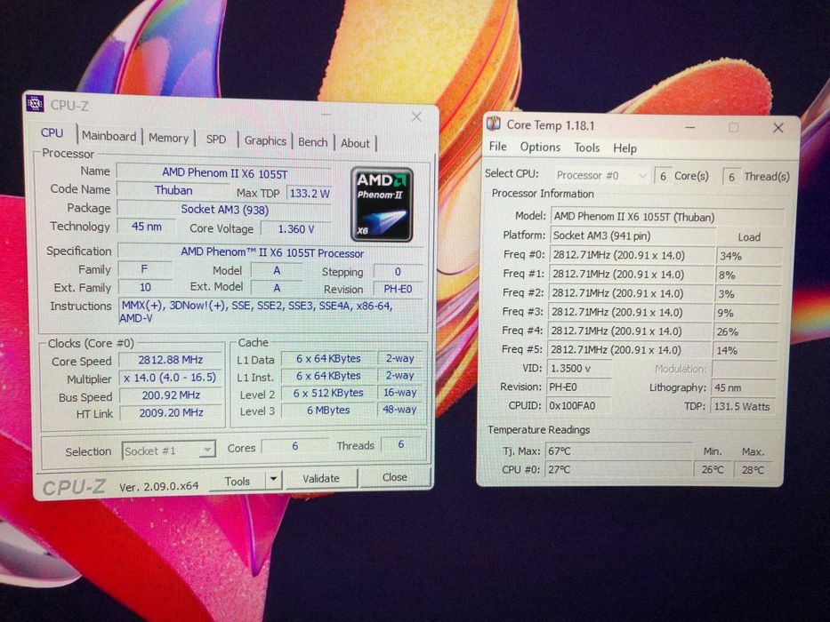Click the L1 Data cache value 6 x 64 KBytes

[328, 358]
